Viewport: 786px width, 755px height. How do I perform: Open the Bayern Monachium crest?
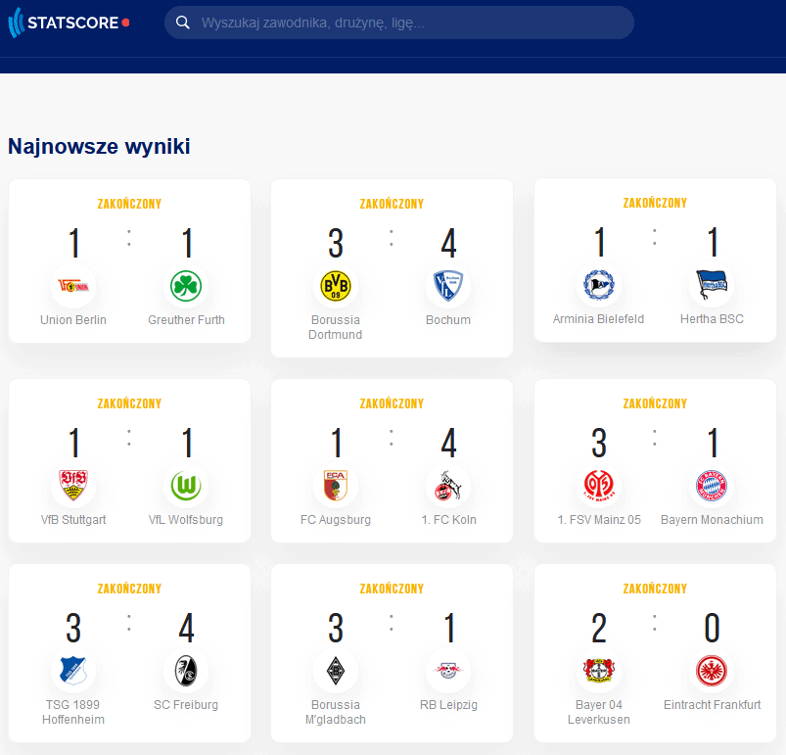click(x=712, y=486)
